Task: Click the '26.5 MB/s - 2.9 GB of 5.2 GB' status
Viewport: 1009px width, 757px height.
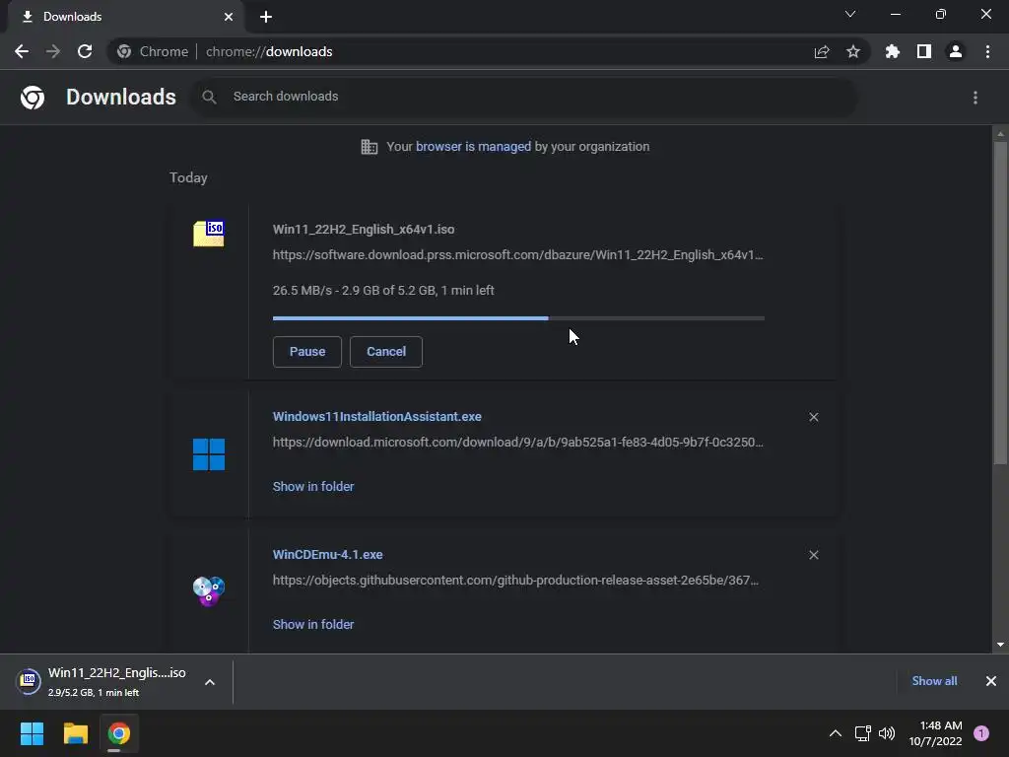Action: (x=383, y=291)
